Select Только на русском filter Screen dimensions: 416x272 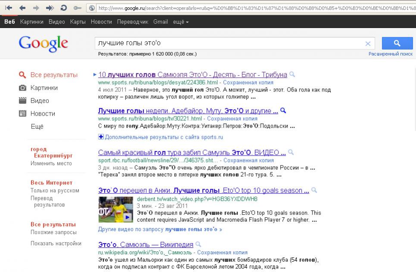[55, 191]
